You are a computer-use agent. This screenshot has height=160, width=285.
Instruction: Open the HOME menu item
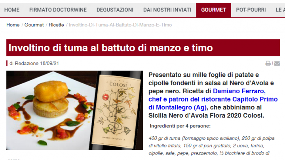point(12,10)
